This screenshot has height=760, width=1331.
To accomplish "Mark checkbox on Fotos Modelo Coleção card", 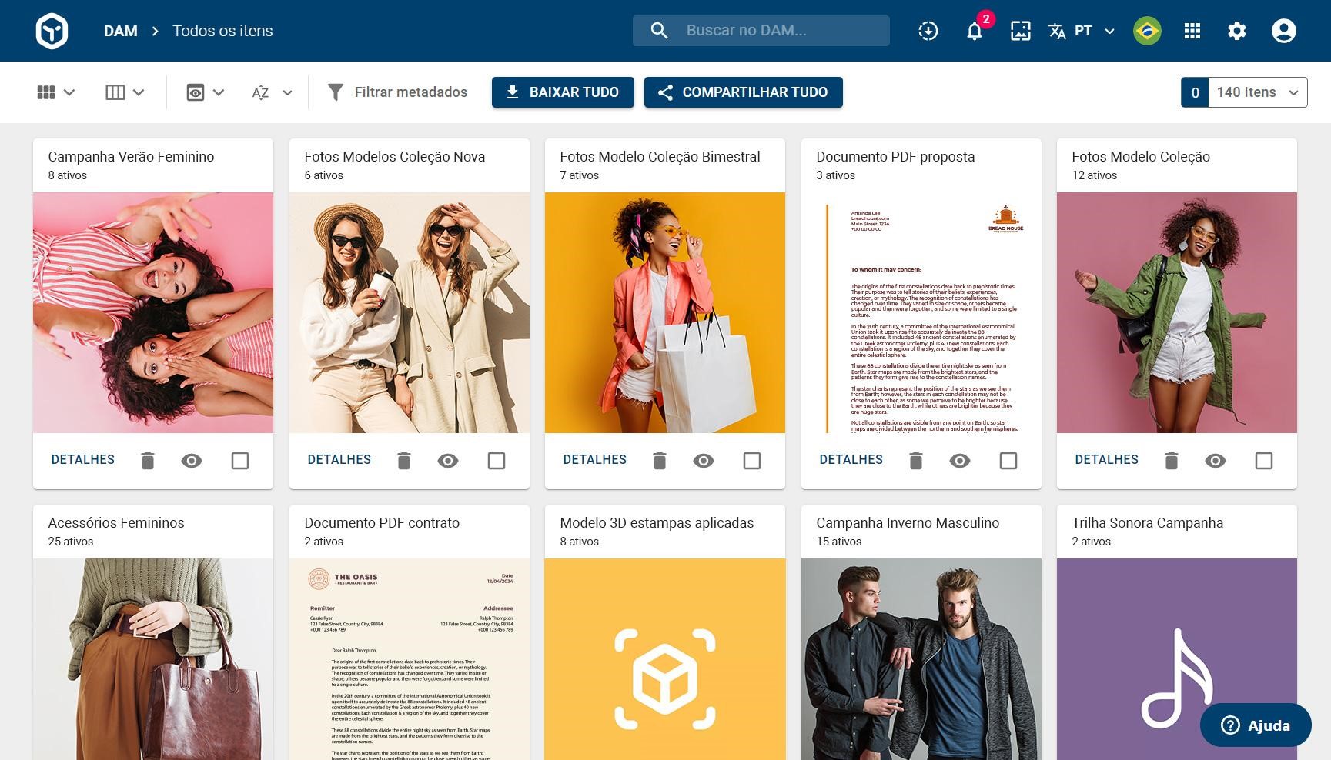I will pos(1264,461).
